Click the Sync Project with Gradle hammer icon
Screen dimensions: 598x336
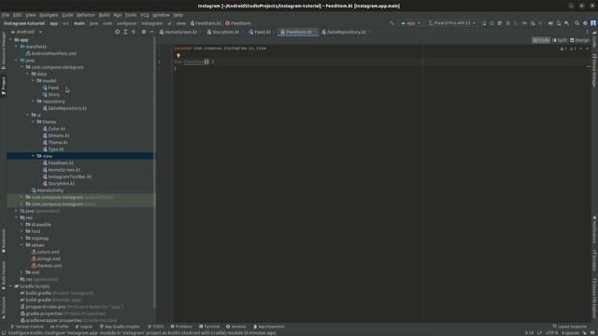coord(392,23)
